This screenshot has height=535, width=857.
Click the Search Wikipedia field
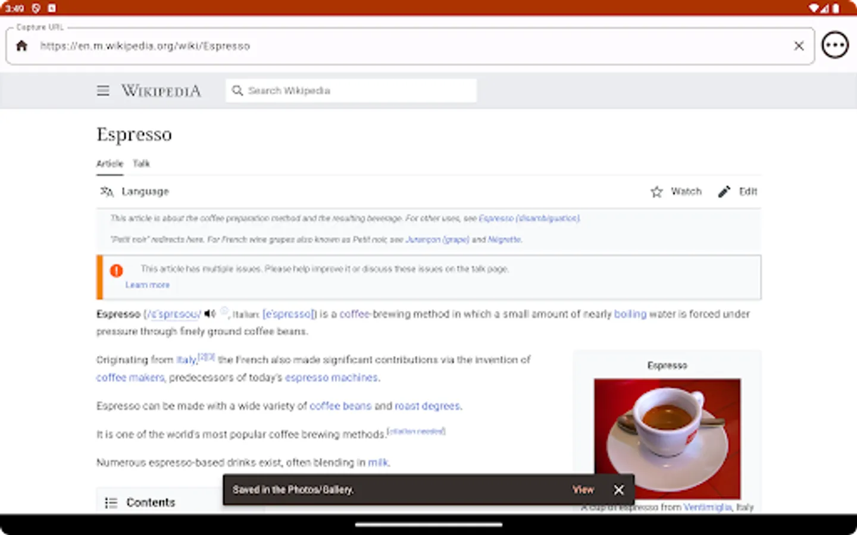pos(351,90)
